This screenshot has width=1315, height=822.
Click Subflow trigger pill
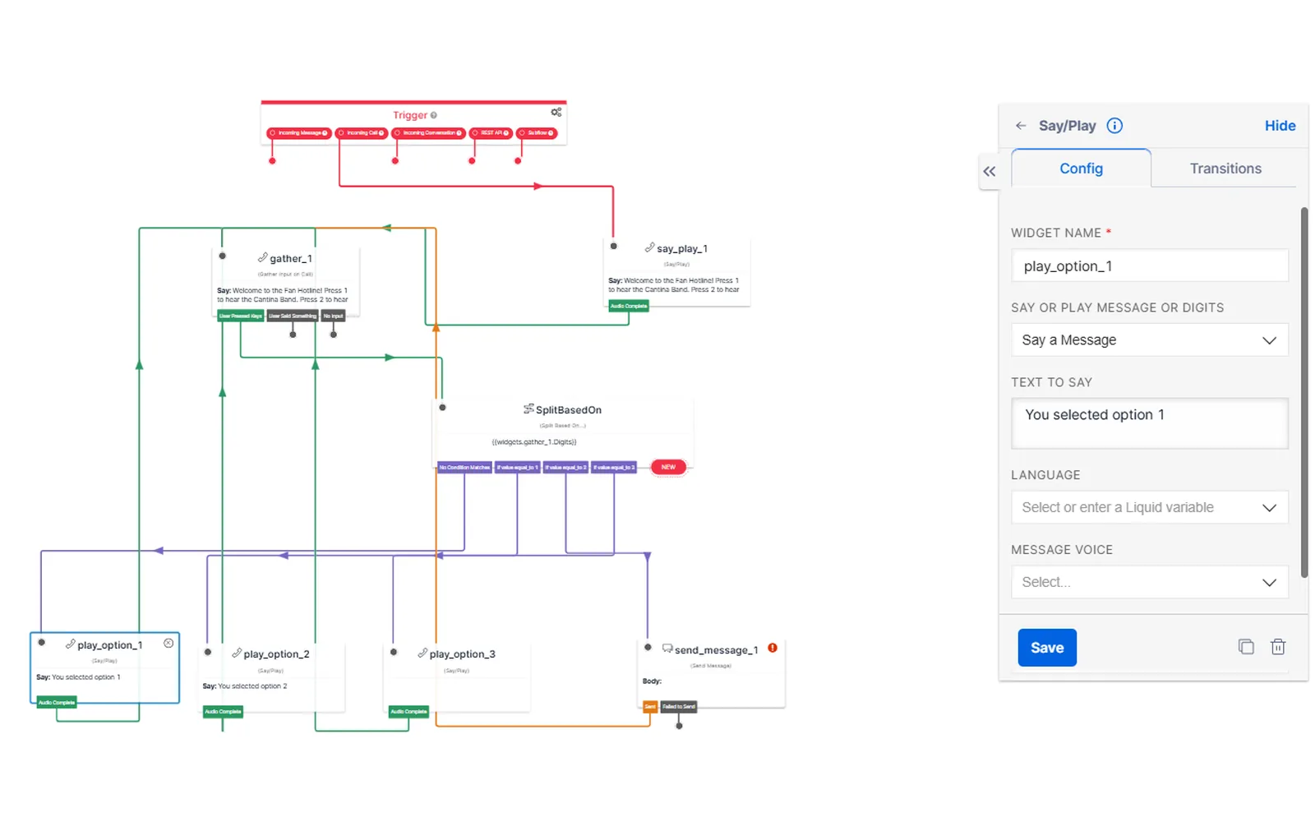tap(537, 133)
